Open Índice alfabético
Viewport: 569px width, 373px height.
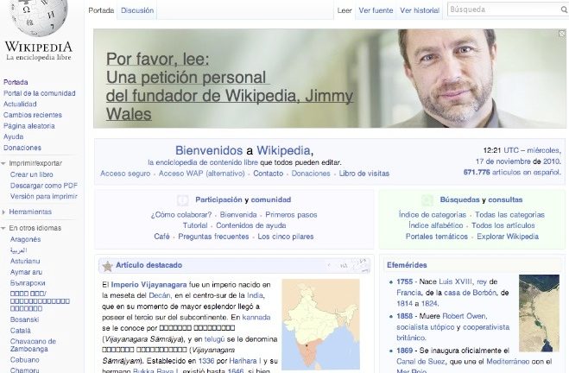pos(435,225)
